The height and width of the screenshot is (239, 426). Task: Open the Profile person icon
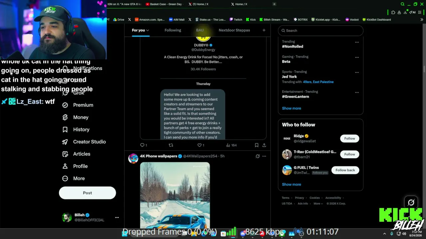(x=65, y=166)
